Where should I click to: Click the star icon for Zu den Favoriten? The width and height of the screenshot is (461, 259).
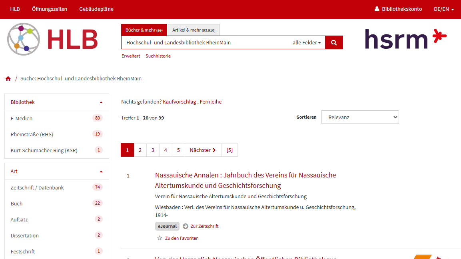[160, 238]
